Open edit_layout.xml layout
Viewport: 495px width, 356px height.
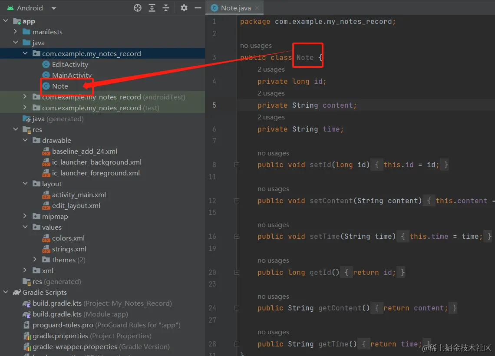(76, 205)
